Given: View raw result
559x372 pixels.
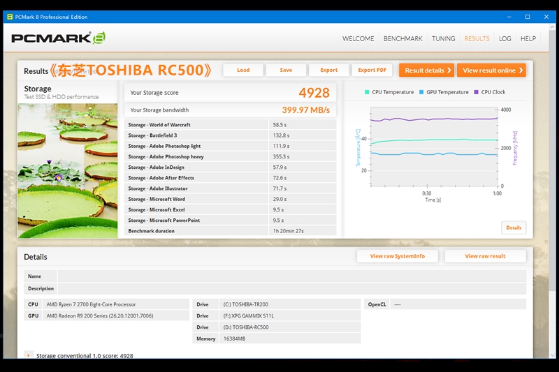Looking at the screenshot, I should click(485, 256).
